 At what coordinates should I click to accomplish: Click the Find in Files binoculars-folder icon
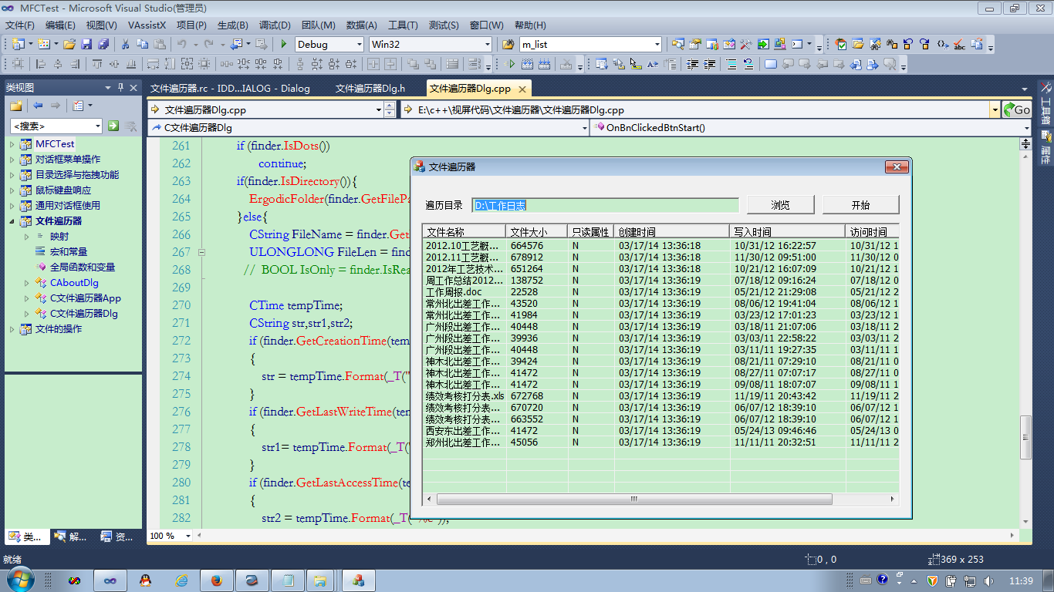(x=508, y=44)
